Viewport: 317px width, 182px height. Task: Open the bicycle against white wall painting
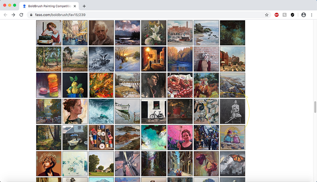154,111
